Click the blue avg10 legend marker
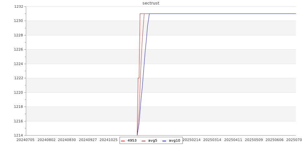The image size is (302, 161). tap(164, 141)
